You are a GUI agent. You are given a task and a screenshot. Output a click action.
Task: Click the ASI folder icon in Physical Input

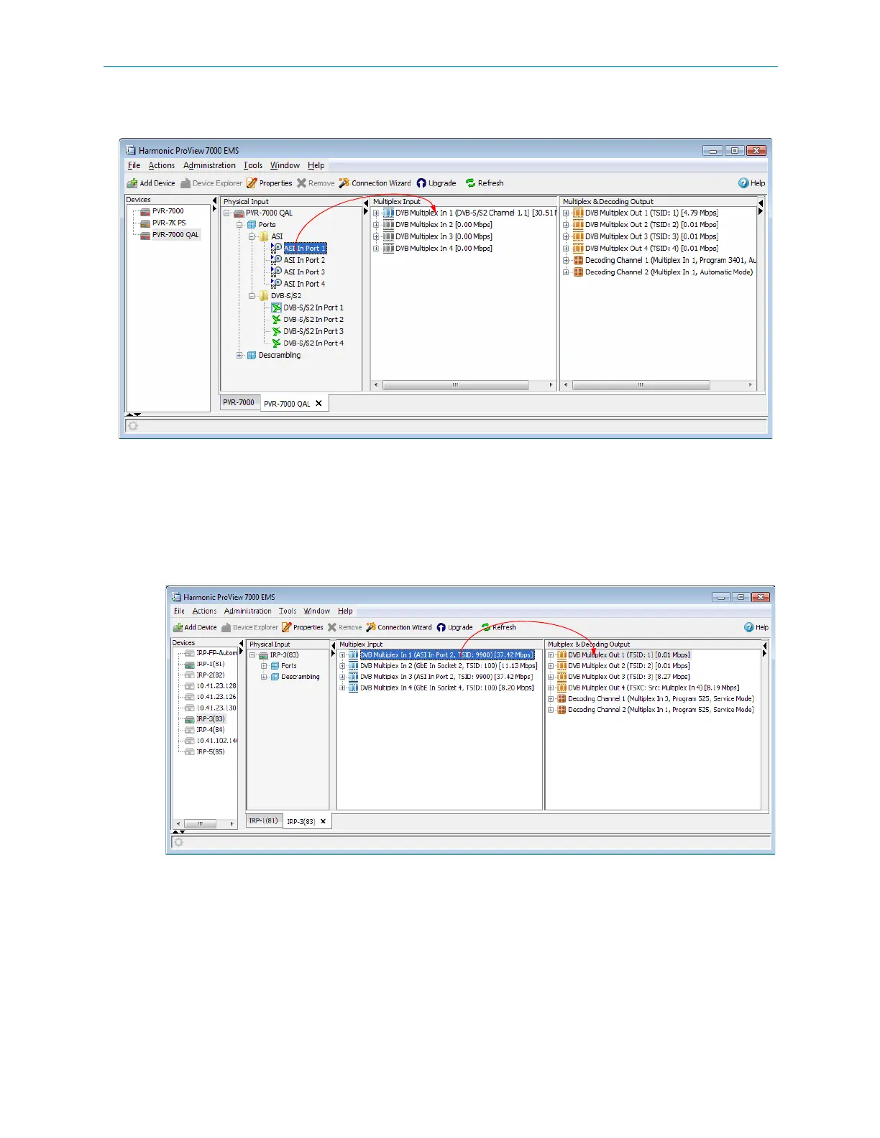(264, 236)
